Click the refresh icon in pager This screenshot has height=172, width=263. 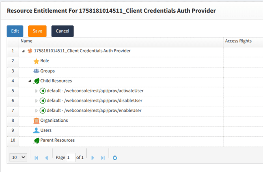click(115, 158)
